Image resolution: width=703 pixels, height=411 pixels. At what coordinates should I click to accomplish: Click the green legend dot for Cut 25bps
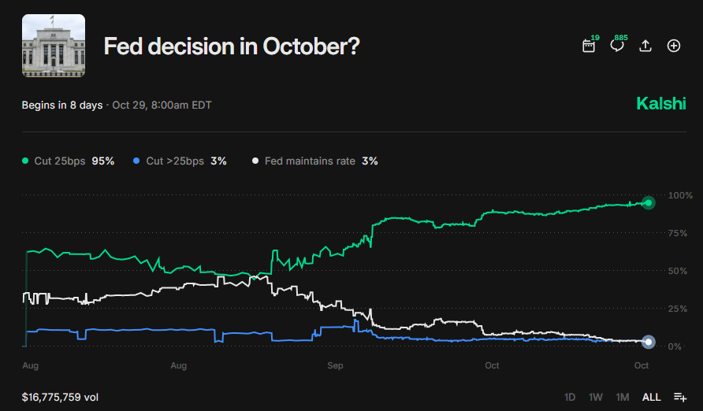25,161
